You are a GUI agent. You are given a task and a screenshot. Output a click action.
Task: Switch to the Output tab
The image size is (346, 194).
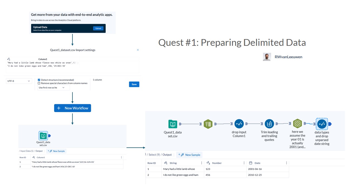167,155
